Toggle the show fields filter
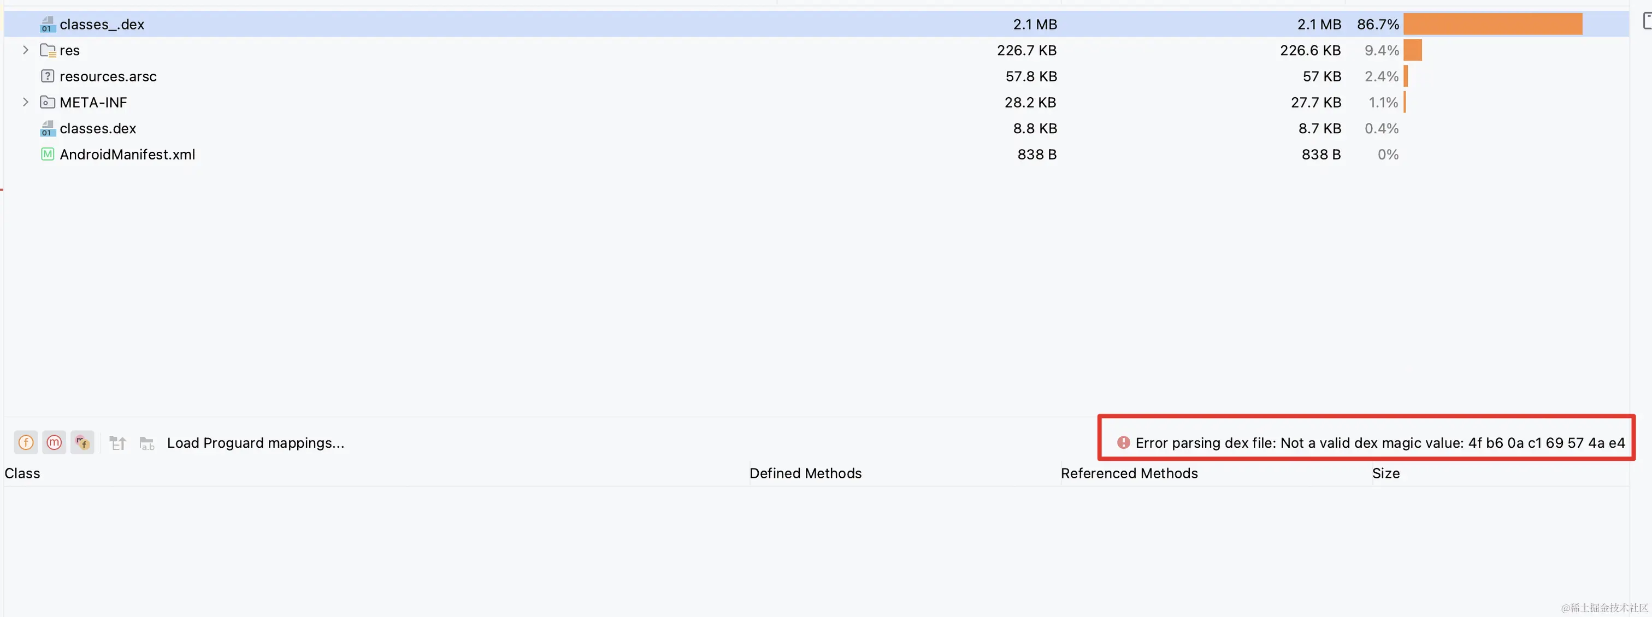The width and height of the screenshot is (1652, 617). (26, 442)
